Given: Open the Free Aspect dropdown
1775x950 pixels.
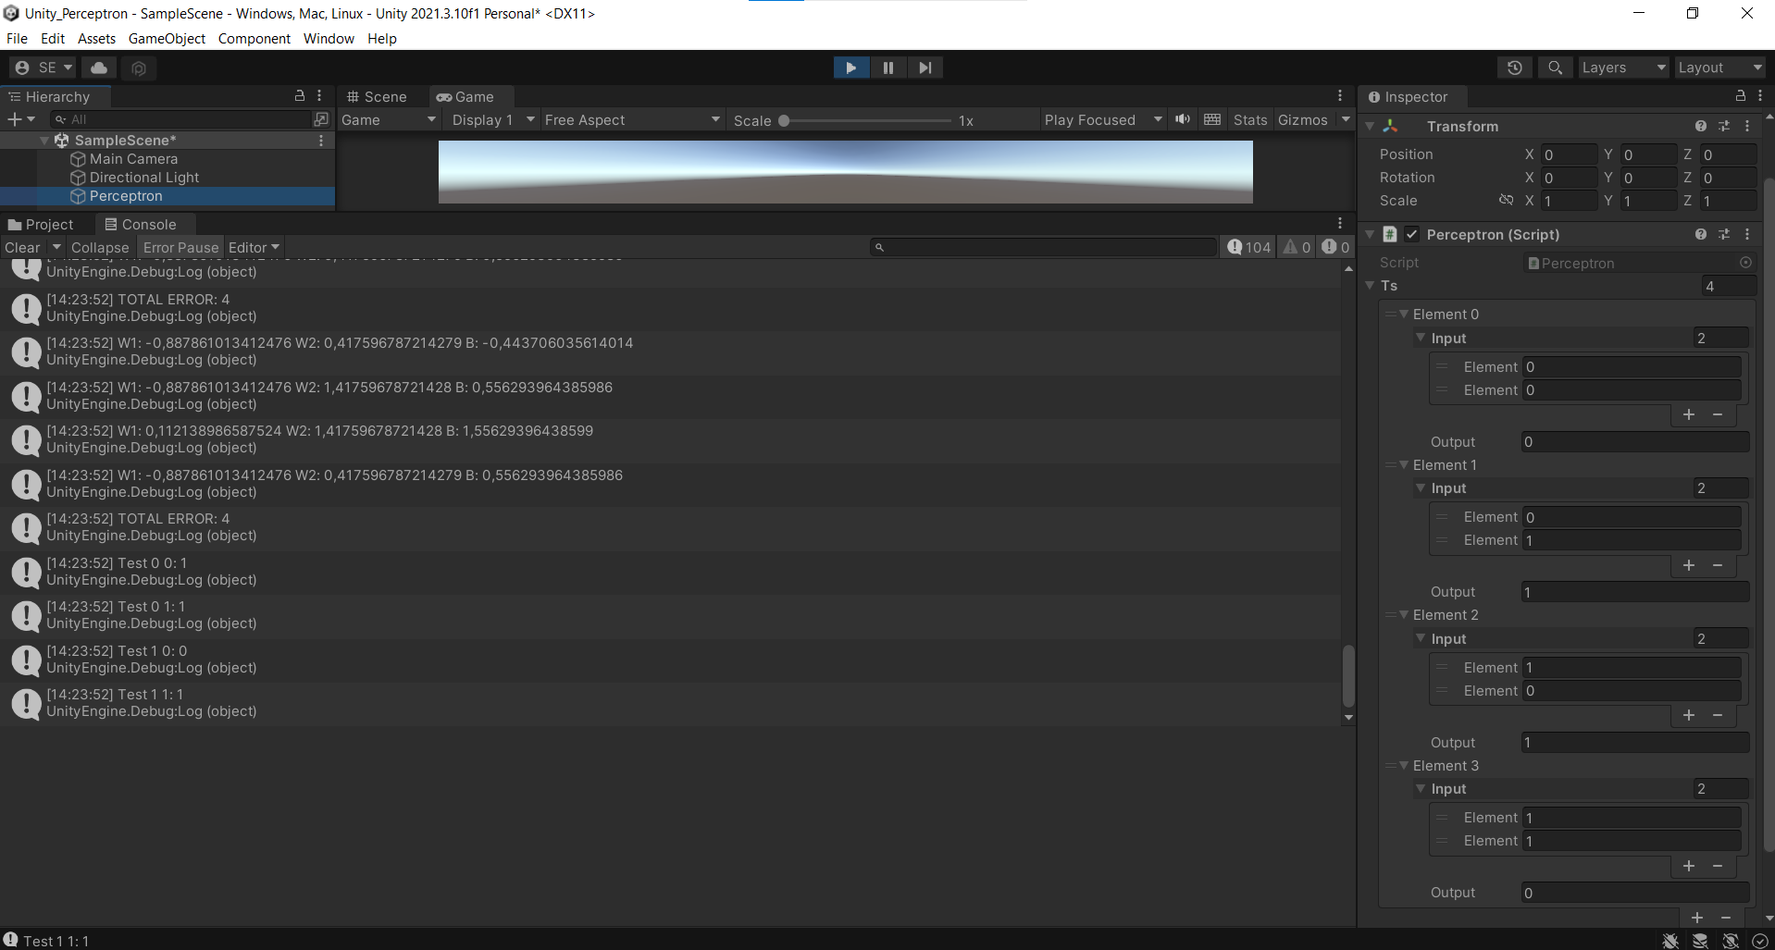Looking at the screenshot, I should click(632, 120).
